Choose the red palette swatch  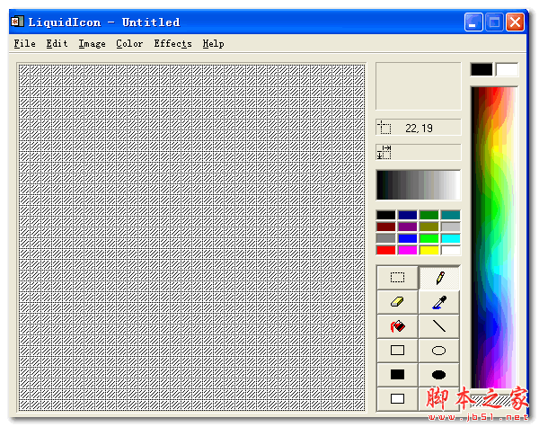point(386,250)
